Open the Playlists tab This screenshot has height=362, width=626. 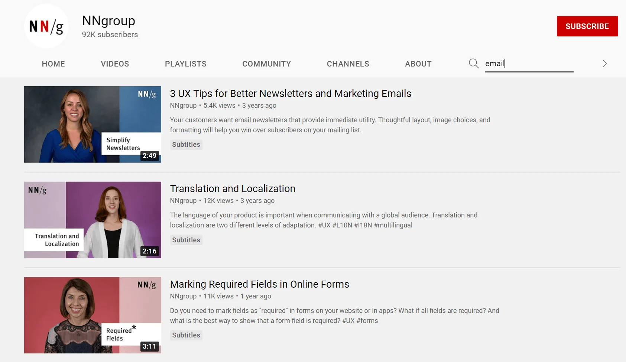coord(186,64)
